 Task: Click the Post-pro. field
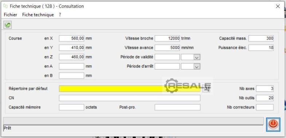(177, 107)
